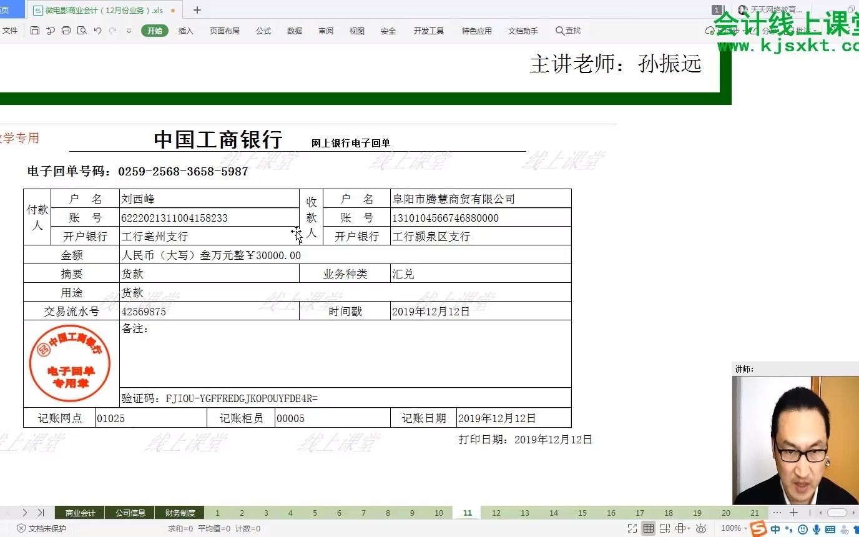Viewport: 859px width, 537px height.
Task: Toggle full screen view icon in status bar
Action: [x=632, y=528]
